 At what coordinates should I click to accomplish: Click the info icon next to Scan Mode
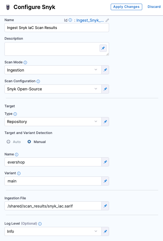[25, 63]
